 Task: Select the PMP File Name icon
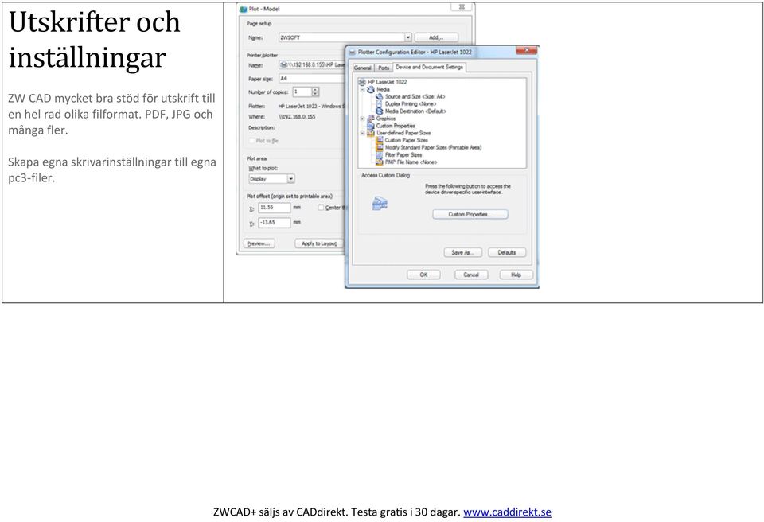point(380,162)
